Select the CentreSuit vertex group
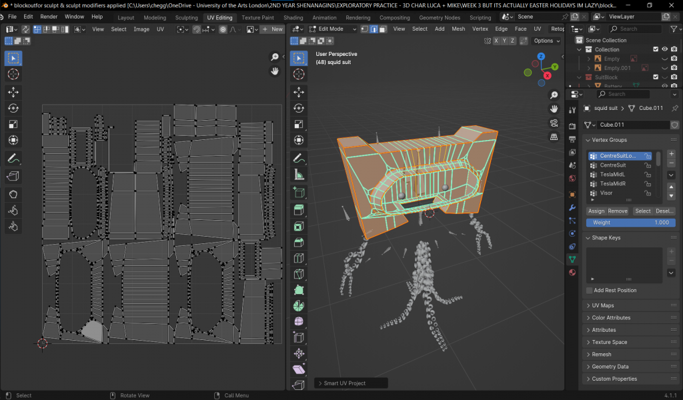 click(x=620, y=165)
